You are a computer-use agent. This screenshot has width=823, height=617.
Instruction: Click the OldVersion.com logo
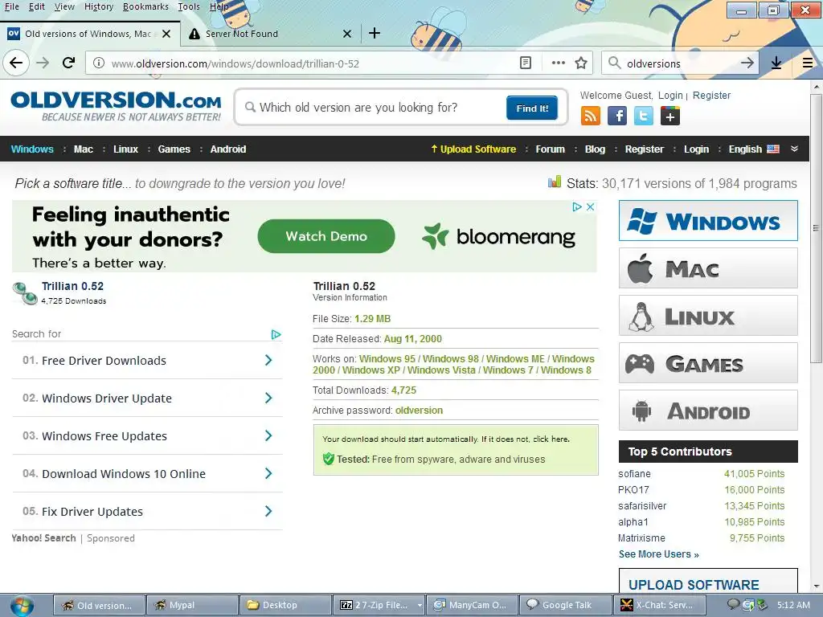[116, 105]
